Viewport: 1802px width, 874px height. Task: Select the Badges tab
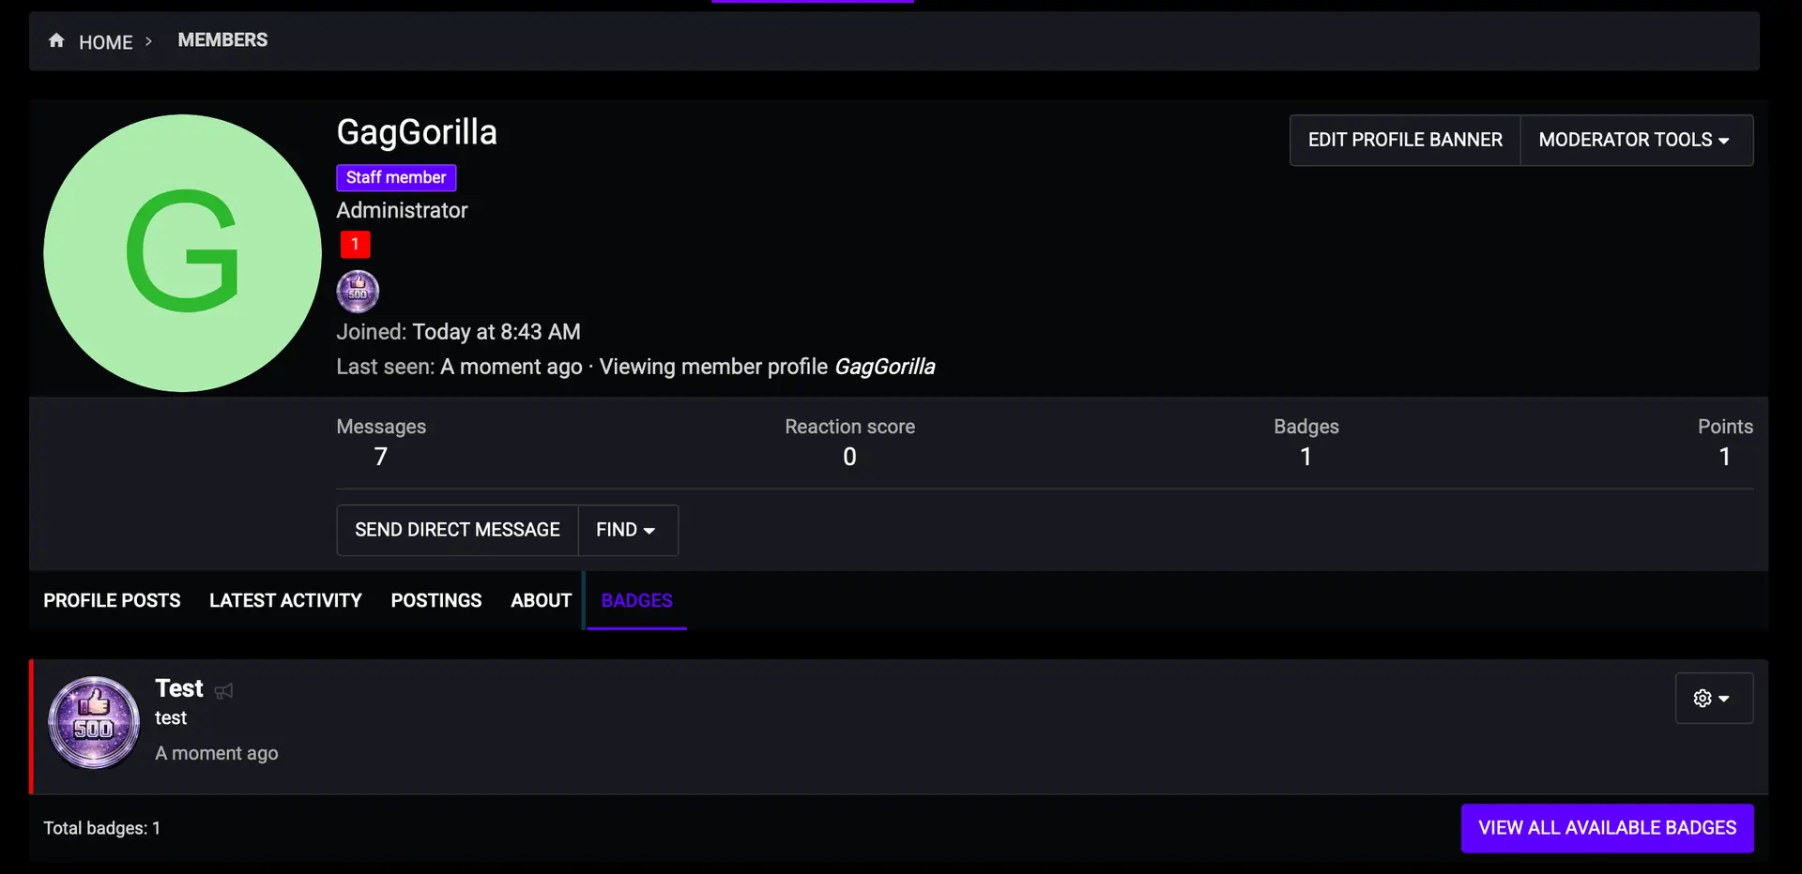click(636, 601)
